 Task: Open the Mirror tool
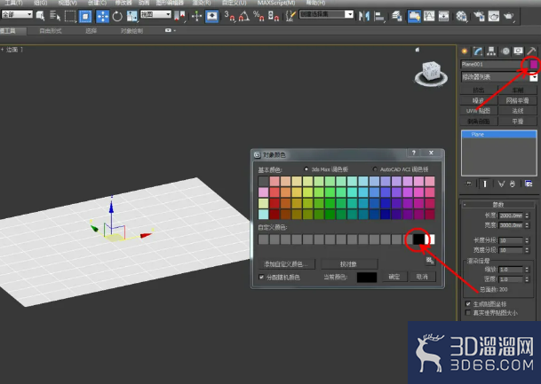coord(363,16)
